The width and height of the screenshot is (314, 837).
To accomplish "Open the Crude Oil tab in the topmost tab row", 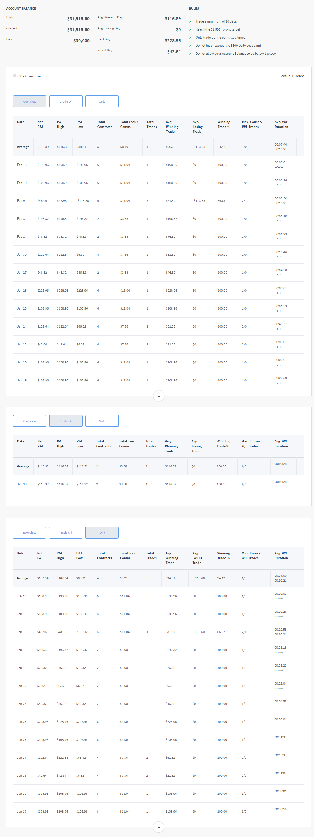I will point(66,101).
